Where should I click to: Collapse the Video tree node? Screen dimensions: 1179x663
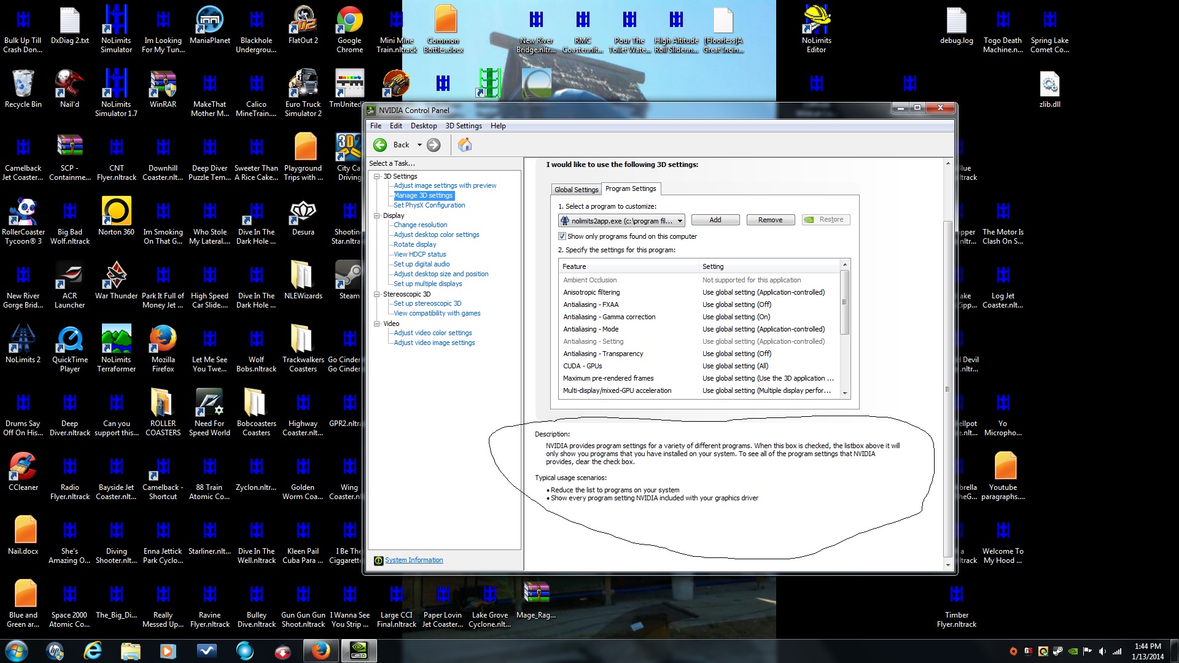click(x=377, y=324)
